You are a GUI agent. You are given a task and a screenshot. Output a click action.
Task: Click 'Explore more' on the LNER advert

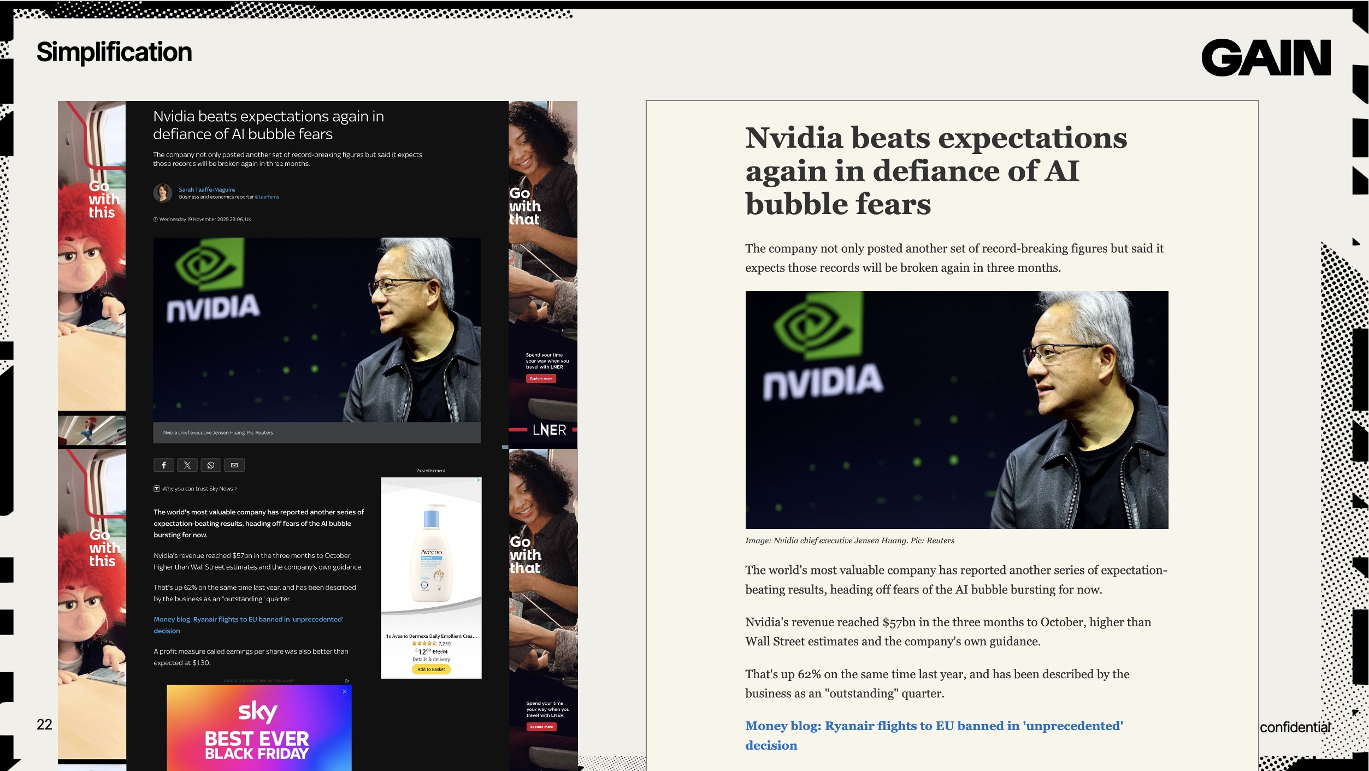[541, 378]
